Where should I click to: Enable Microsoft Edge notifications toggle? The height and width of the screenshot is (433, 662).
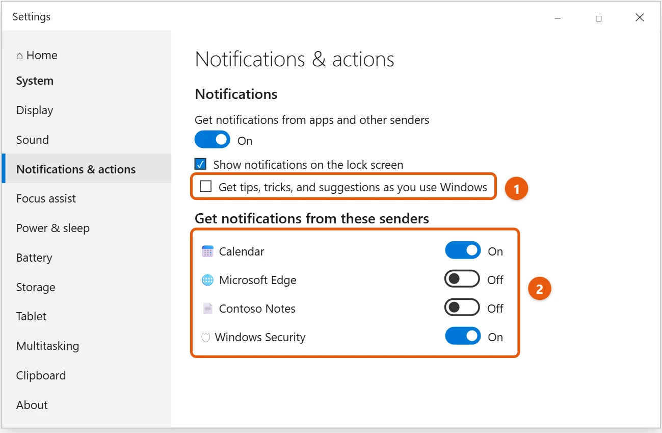tap(462, 279)
